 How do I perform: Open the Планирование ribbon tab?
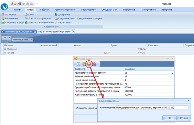tap(148, 10)
